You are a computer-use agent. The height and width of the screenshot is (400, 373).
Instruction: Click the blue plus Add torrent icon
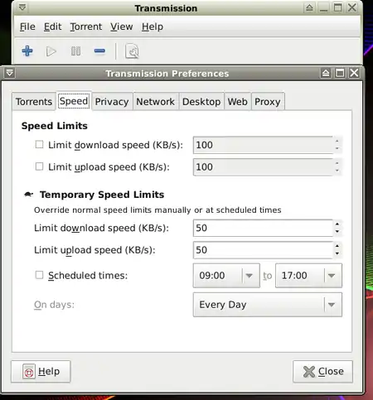[27, 51]
